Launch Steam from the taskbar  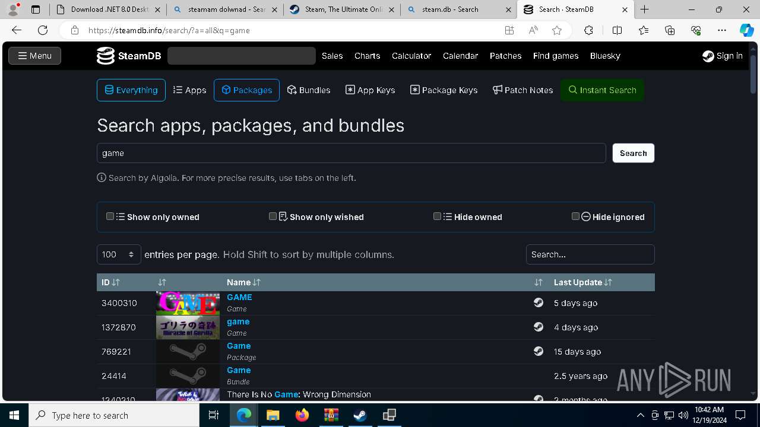tap(360, 415)
